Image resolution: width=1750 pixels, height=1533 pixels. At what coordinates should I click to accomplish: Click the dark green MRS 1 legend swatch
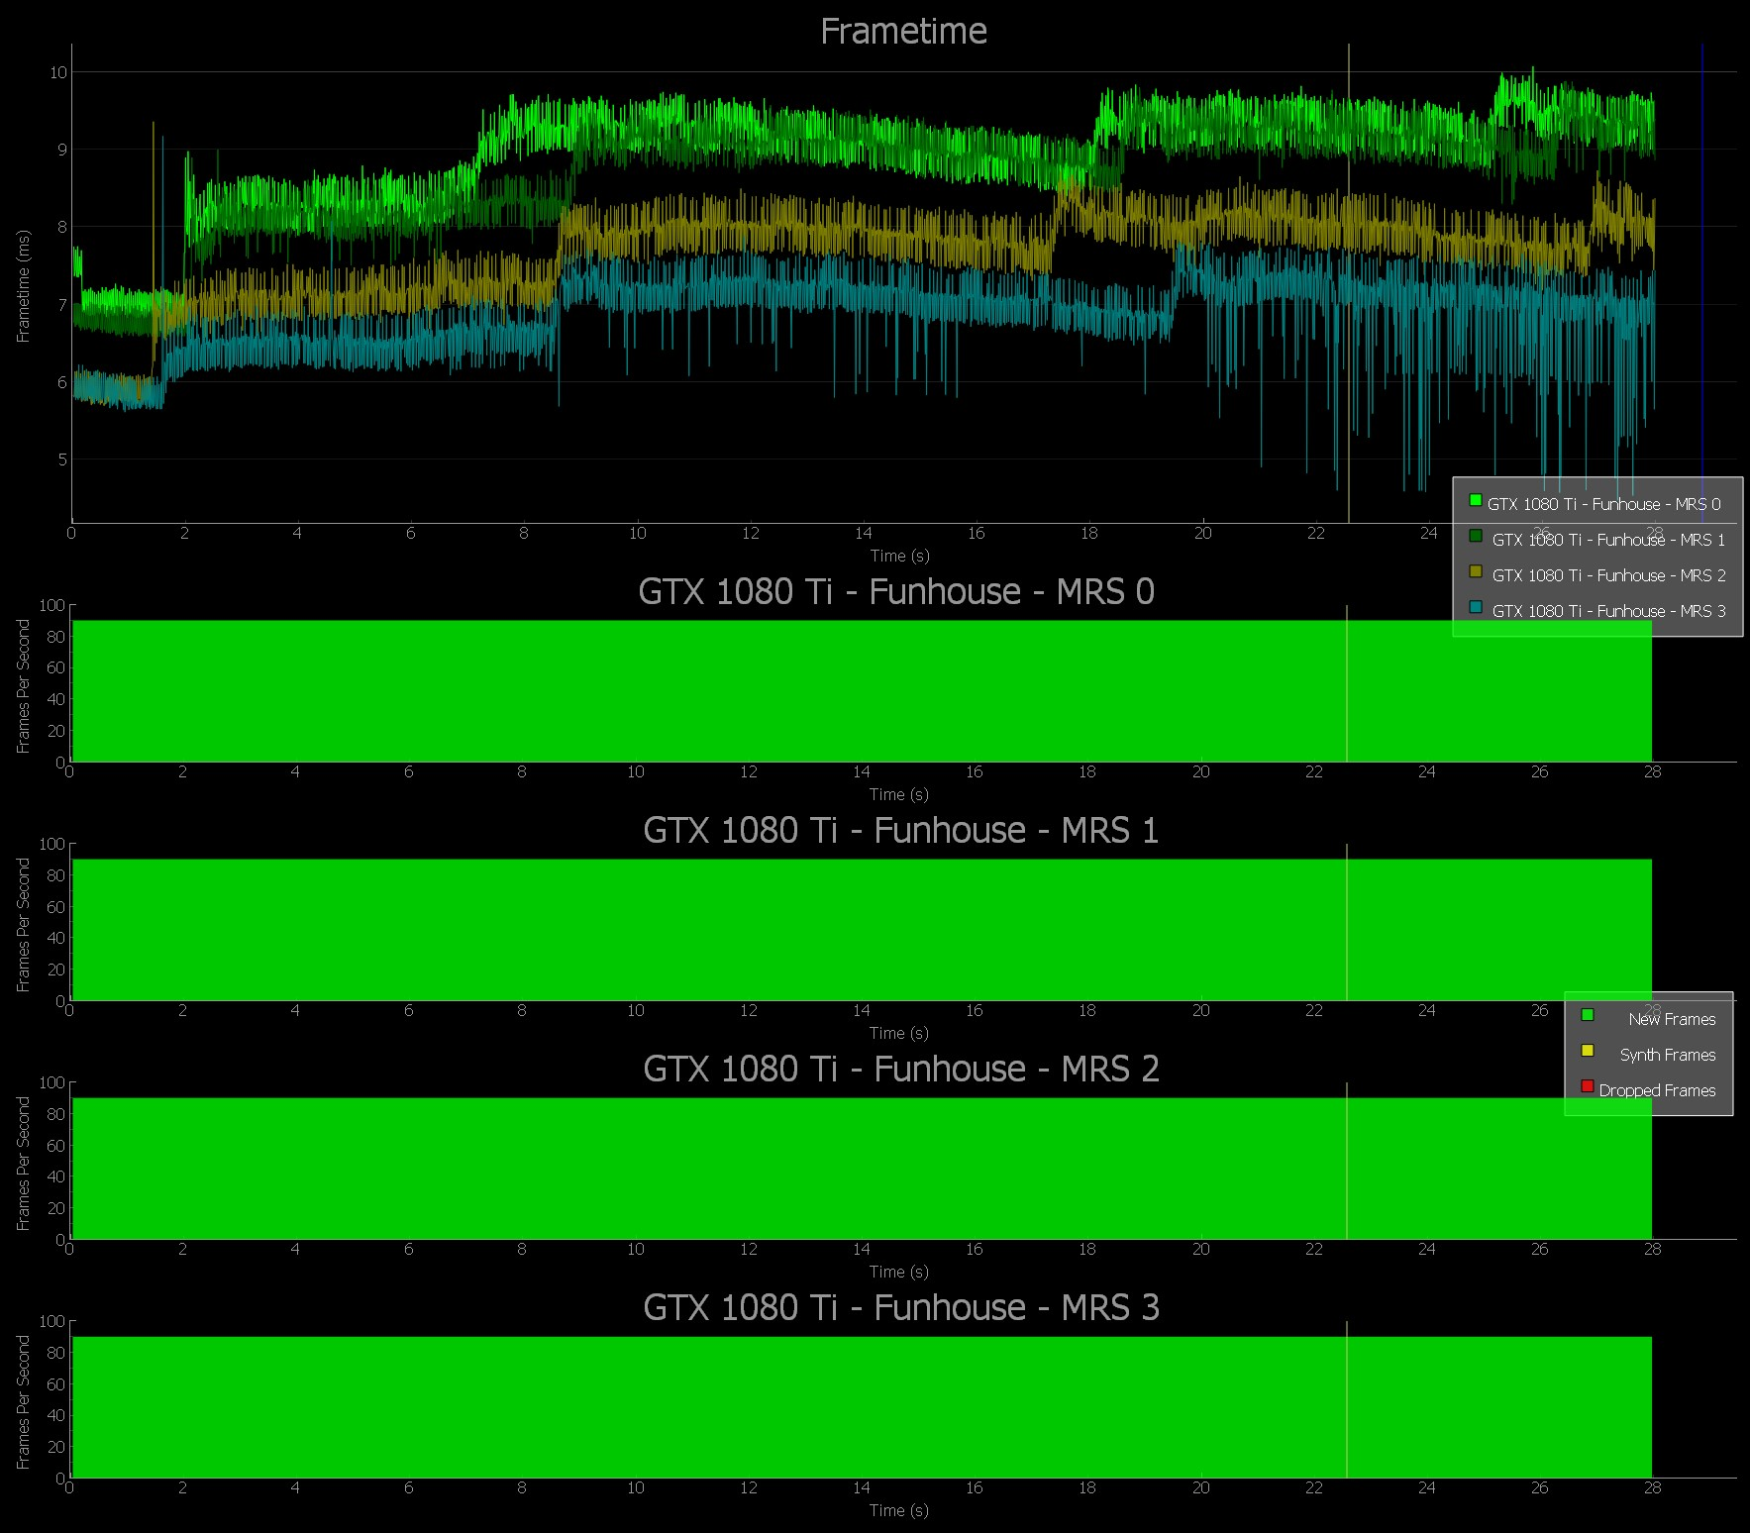[1475, 537]
